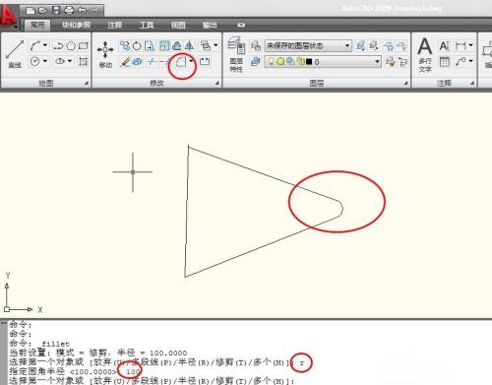Expand the 注释 (Annotation) panel
This screenshot has height=385, width=492.
(472, 84)
